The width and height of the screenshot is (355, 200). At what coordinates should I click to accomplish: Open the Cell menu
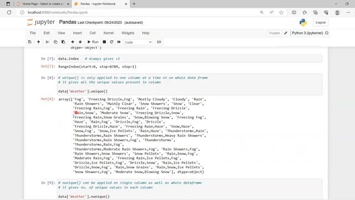[93, 33]
